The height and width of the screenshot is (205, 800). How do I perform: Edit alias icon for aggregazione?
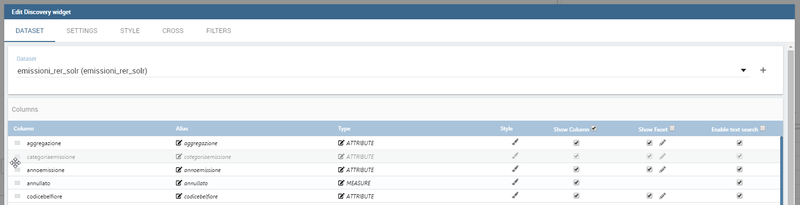(x=179, y=143)
